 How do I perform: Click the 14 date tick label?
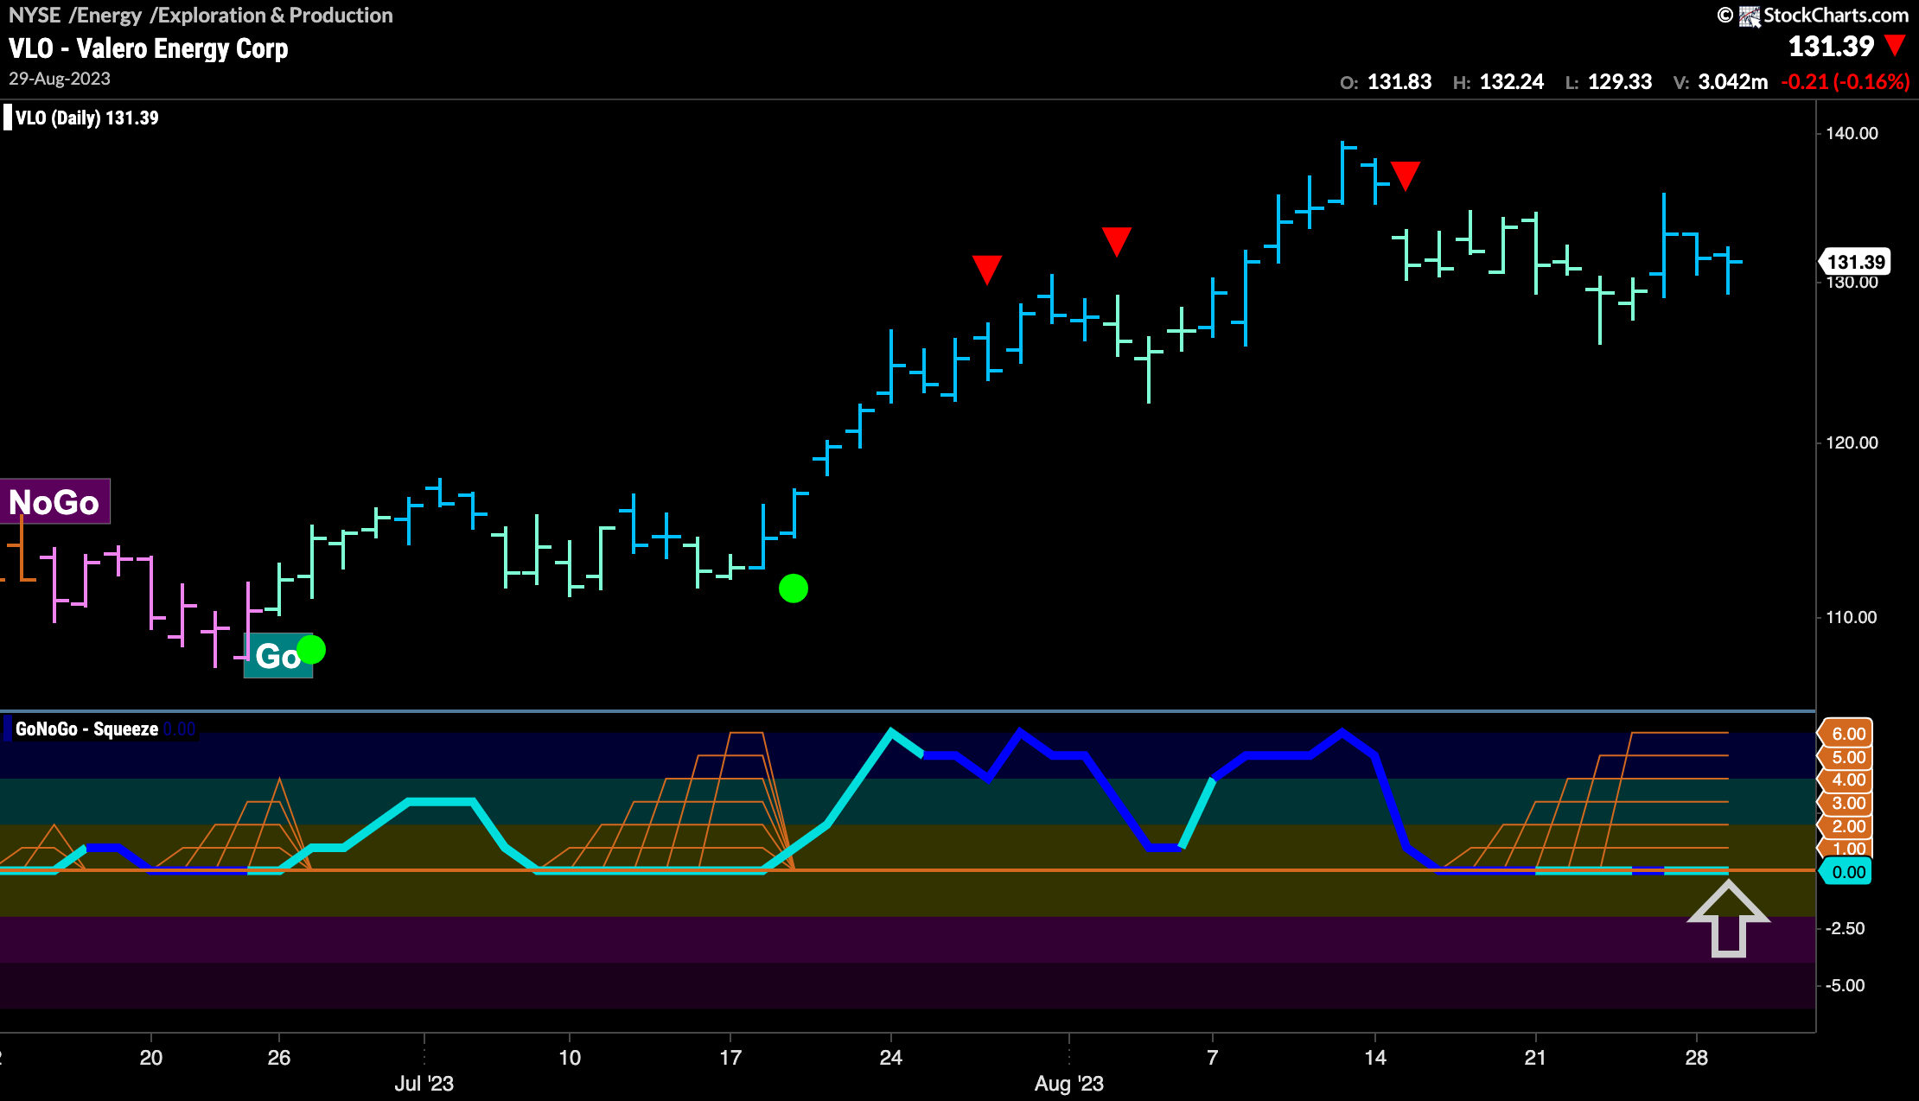[x=1374, y=1058]
